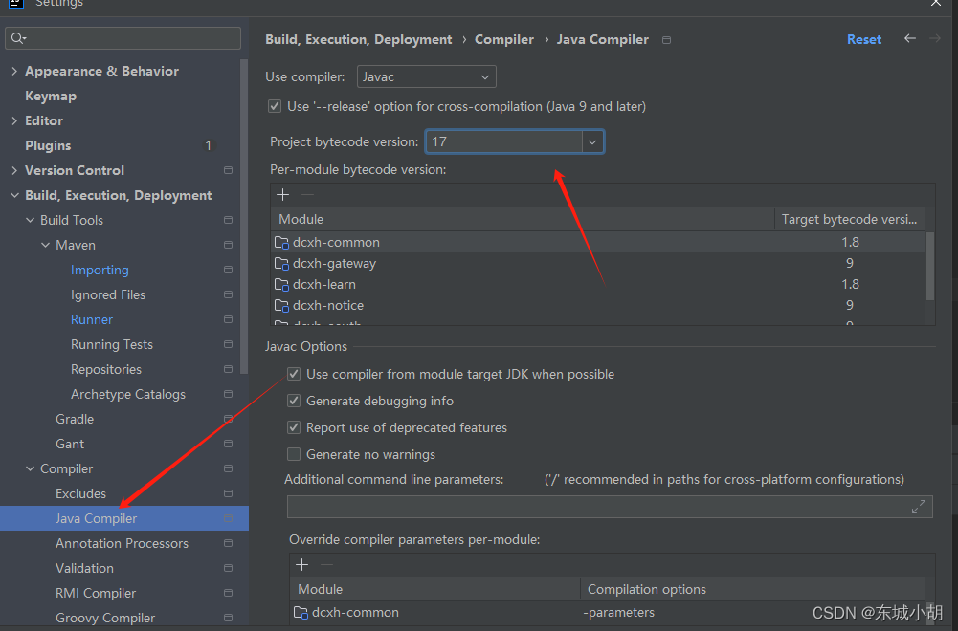Navigate to Build, Execution, Deployment breadcrumb
Viewport: 958px width, 631px height.
[358, 39]
